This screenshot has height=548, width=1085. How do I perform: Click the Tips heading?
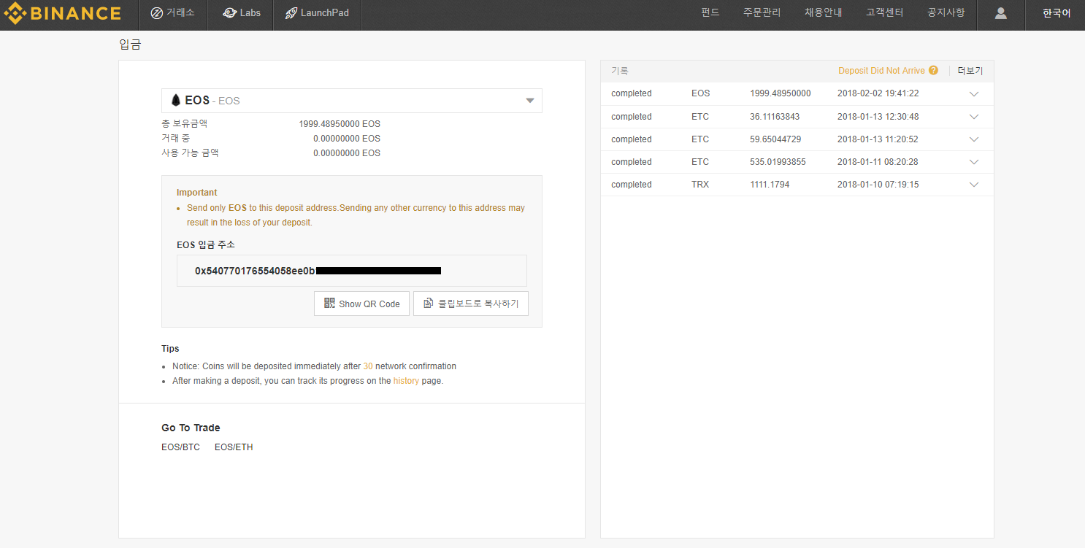[170, 349]
